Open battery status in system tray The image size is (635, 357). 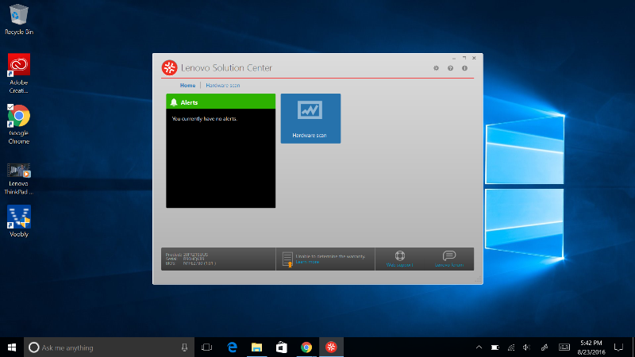point(495,347)
